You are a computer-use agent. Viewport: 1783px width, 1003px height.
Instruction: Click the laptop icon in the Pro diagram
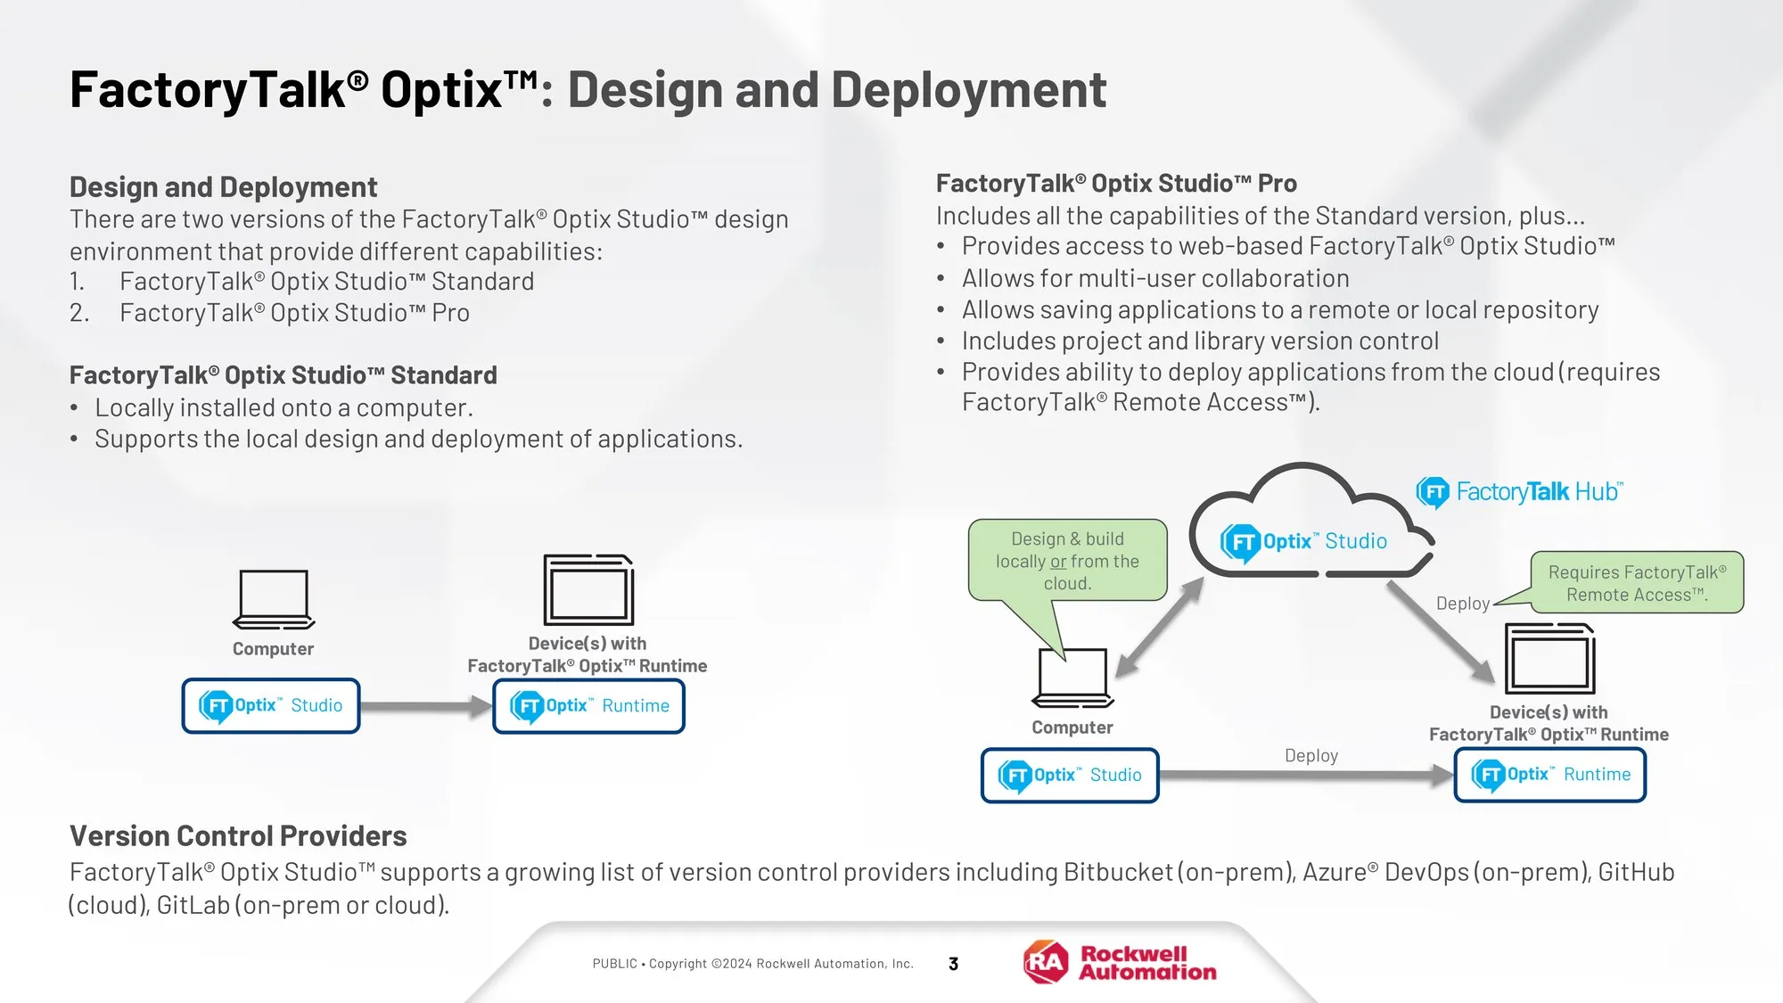coord(1072,678)
